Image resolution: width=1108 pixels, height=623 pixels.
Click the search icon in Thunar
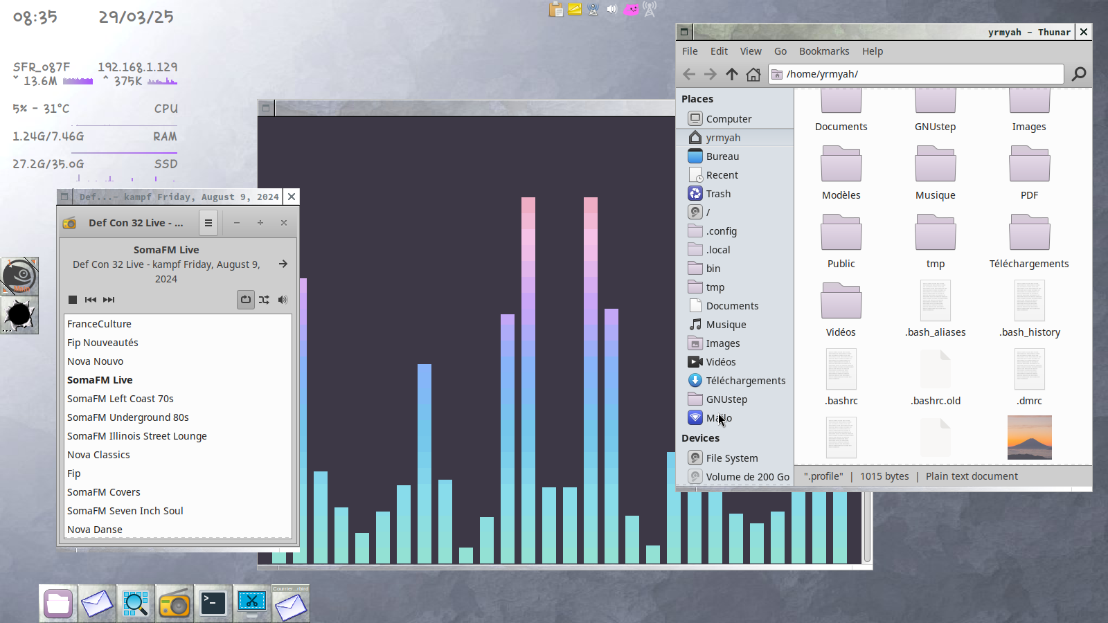pyautogui.click(x=1078, y=74)
